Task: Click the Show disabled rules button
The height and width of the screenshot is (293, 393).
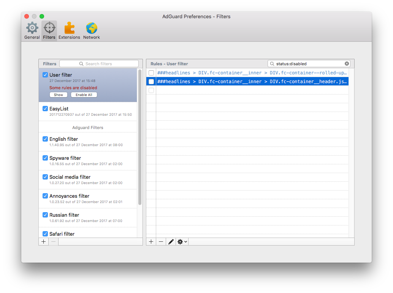Action: pyautogui.click(x=59, y=95)
